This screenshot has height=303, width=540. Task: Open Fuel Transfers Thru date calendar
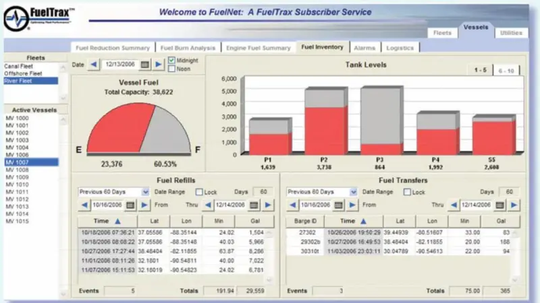click(500, 205)
